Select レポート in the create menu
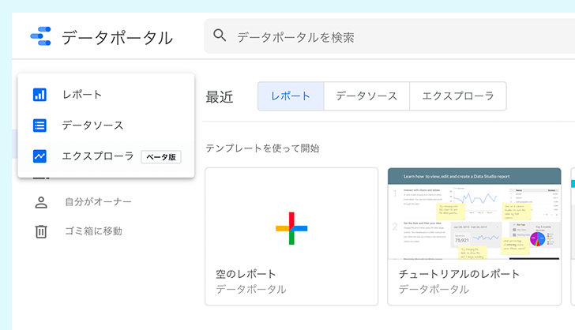The height and width of the screenshot is (330, 575). pos(106,95)
